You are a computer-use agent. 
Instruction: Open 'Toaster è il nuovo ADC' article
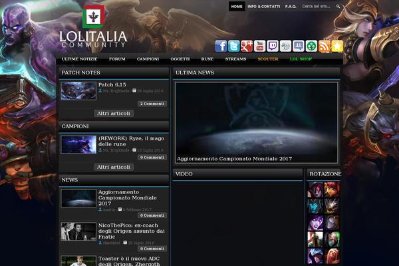click(129, 261)
